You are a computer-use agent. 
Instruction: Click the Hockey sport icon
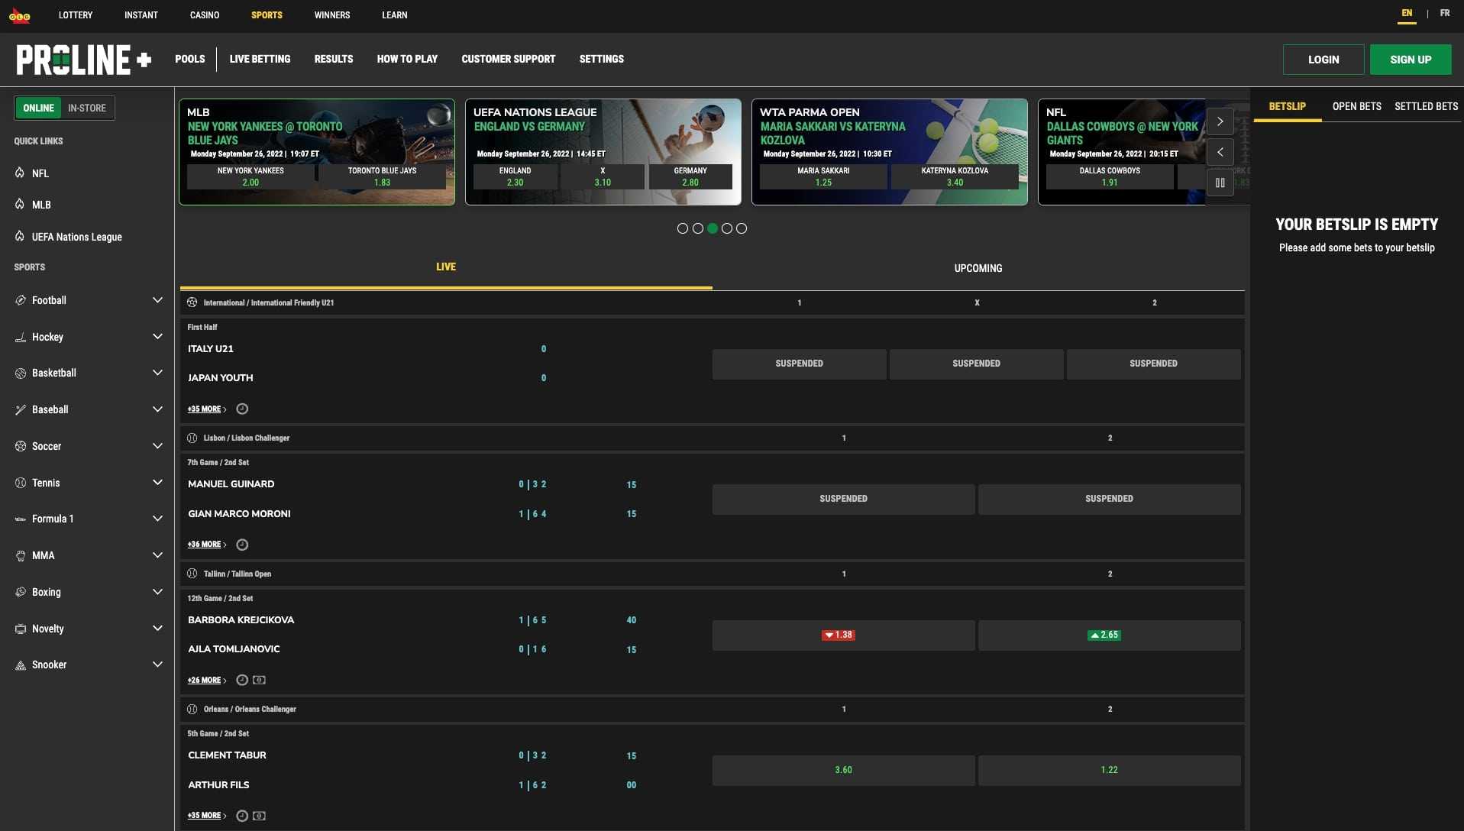(x=21, y=337)
